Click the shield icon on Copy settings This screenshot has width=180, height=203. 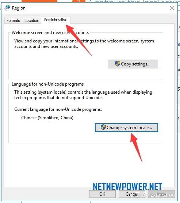(118, 64)
